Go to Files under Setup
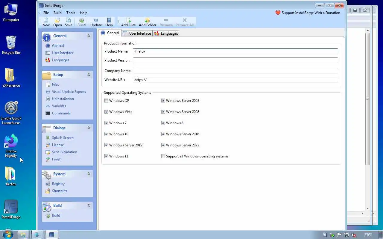 pos(55,85)
